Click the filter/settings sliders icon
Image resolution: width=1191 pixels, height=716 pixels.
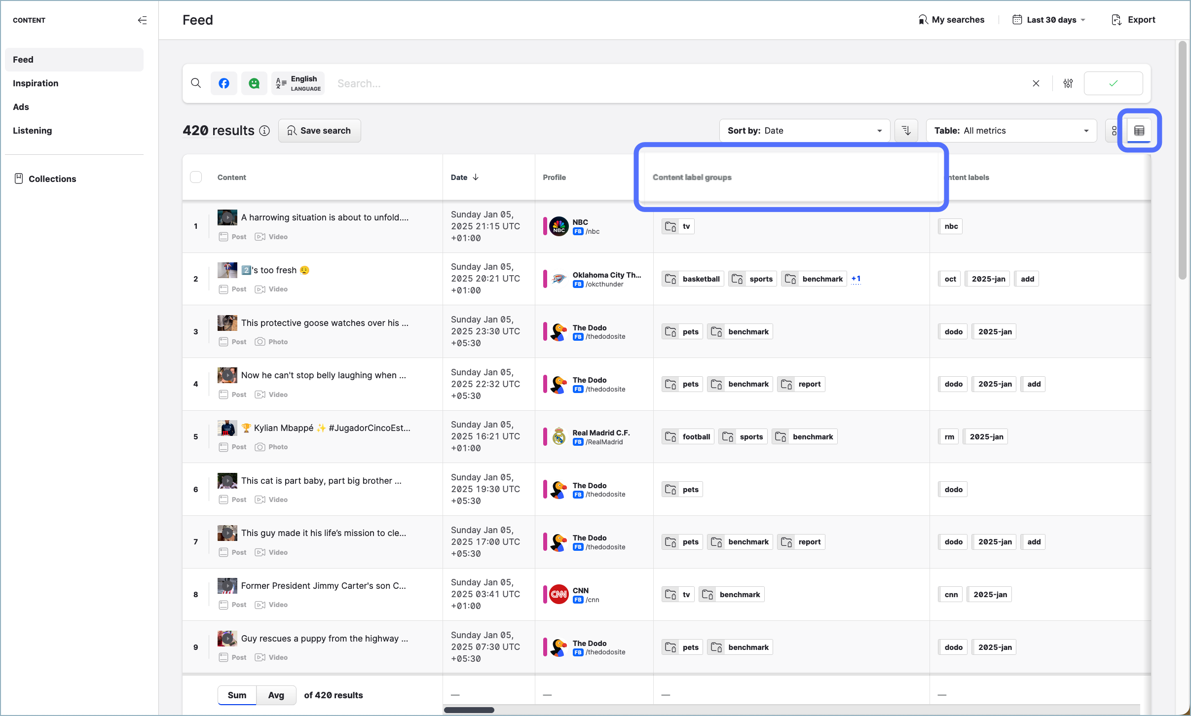coord(1068,82)
